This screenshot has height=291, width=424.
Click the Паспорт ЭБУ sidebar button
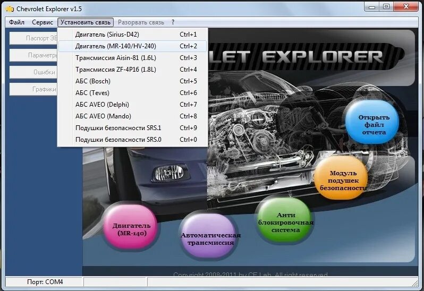[x=33, y=38]
